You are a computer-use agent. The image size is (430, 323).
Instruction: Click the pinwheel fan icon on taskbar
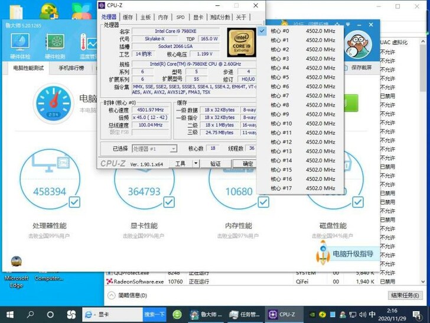71,314
